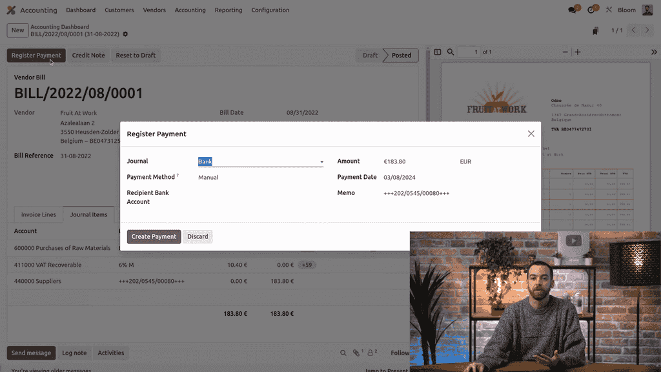Click the user avatar picture

pos(647,10)
